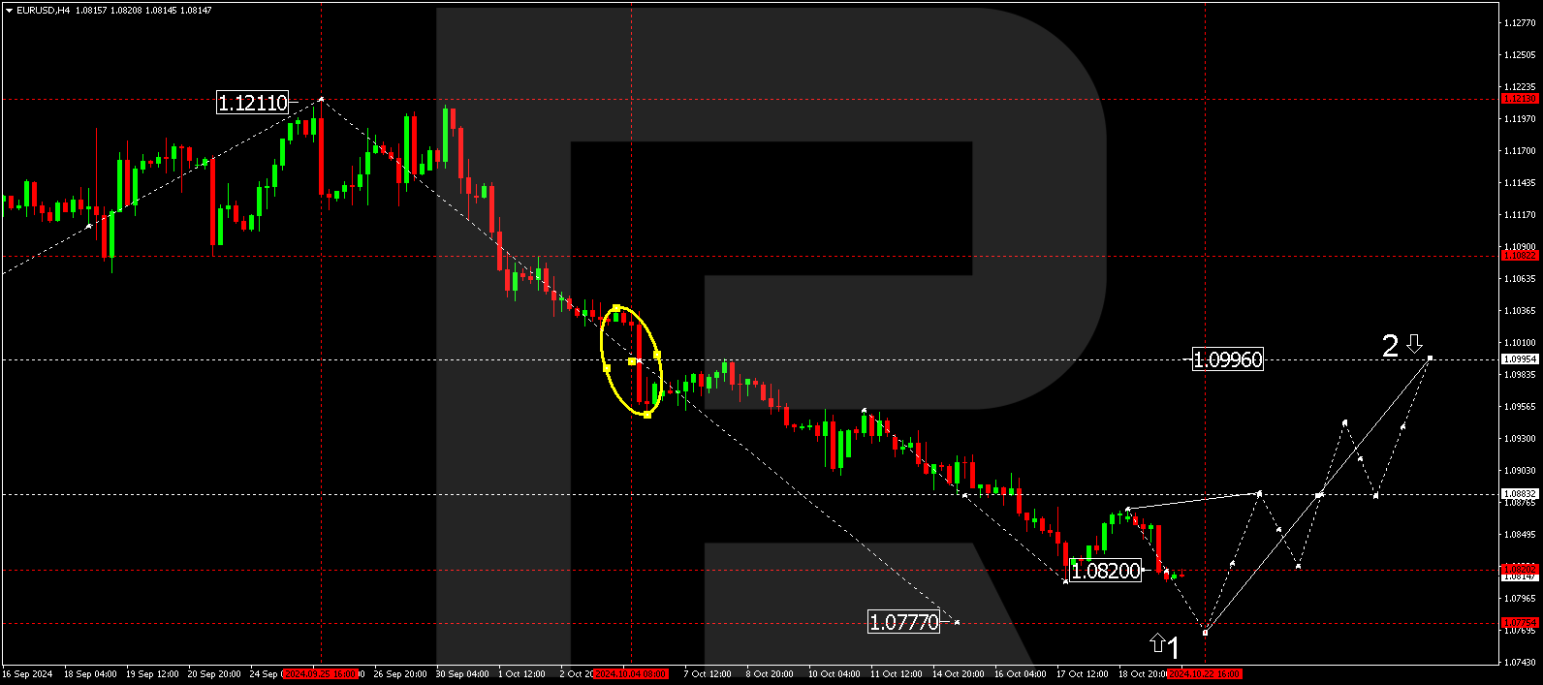Image resolution: width=1543 pixels, height=685 pixels.
Task: Click the 26 Sep 20:00 time axis label
Action: pos(400,673)
